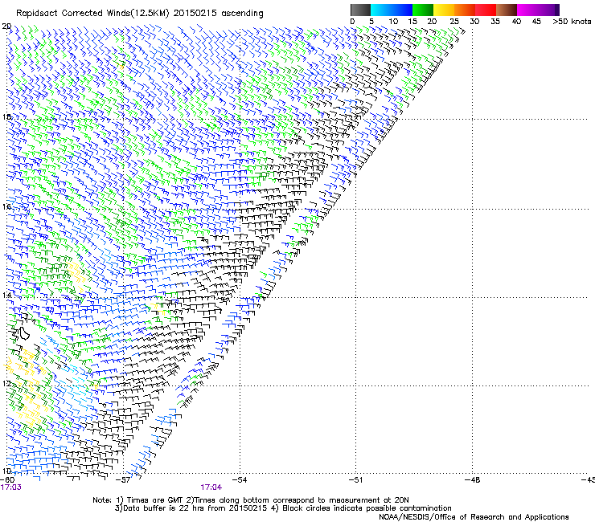Click the yellow 20-25 knots legend swatch
Viewport: 595px width, 522px height.
pos(444,10)
